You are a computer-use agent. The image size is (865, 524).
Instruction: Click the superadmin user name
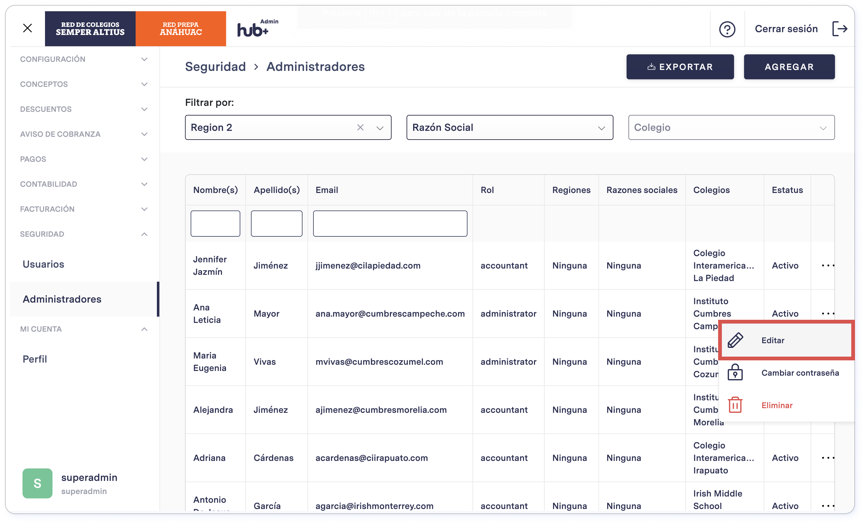point(89,477)
